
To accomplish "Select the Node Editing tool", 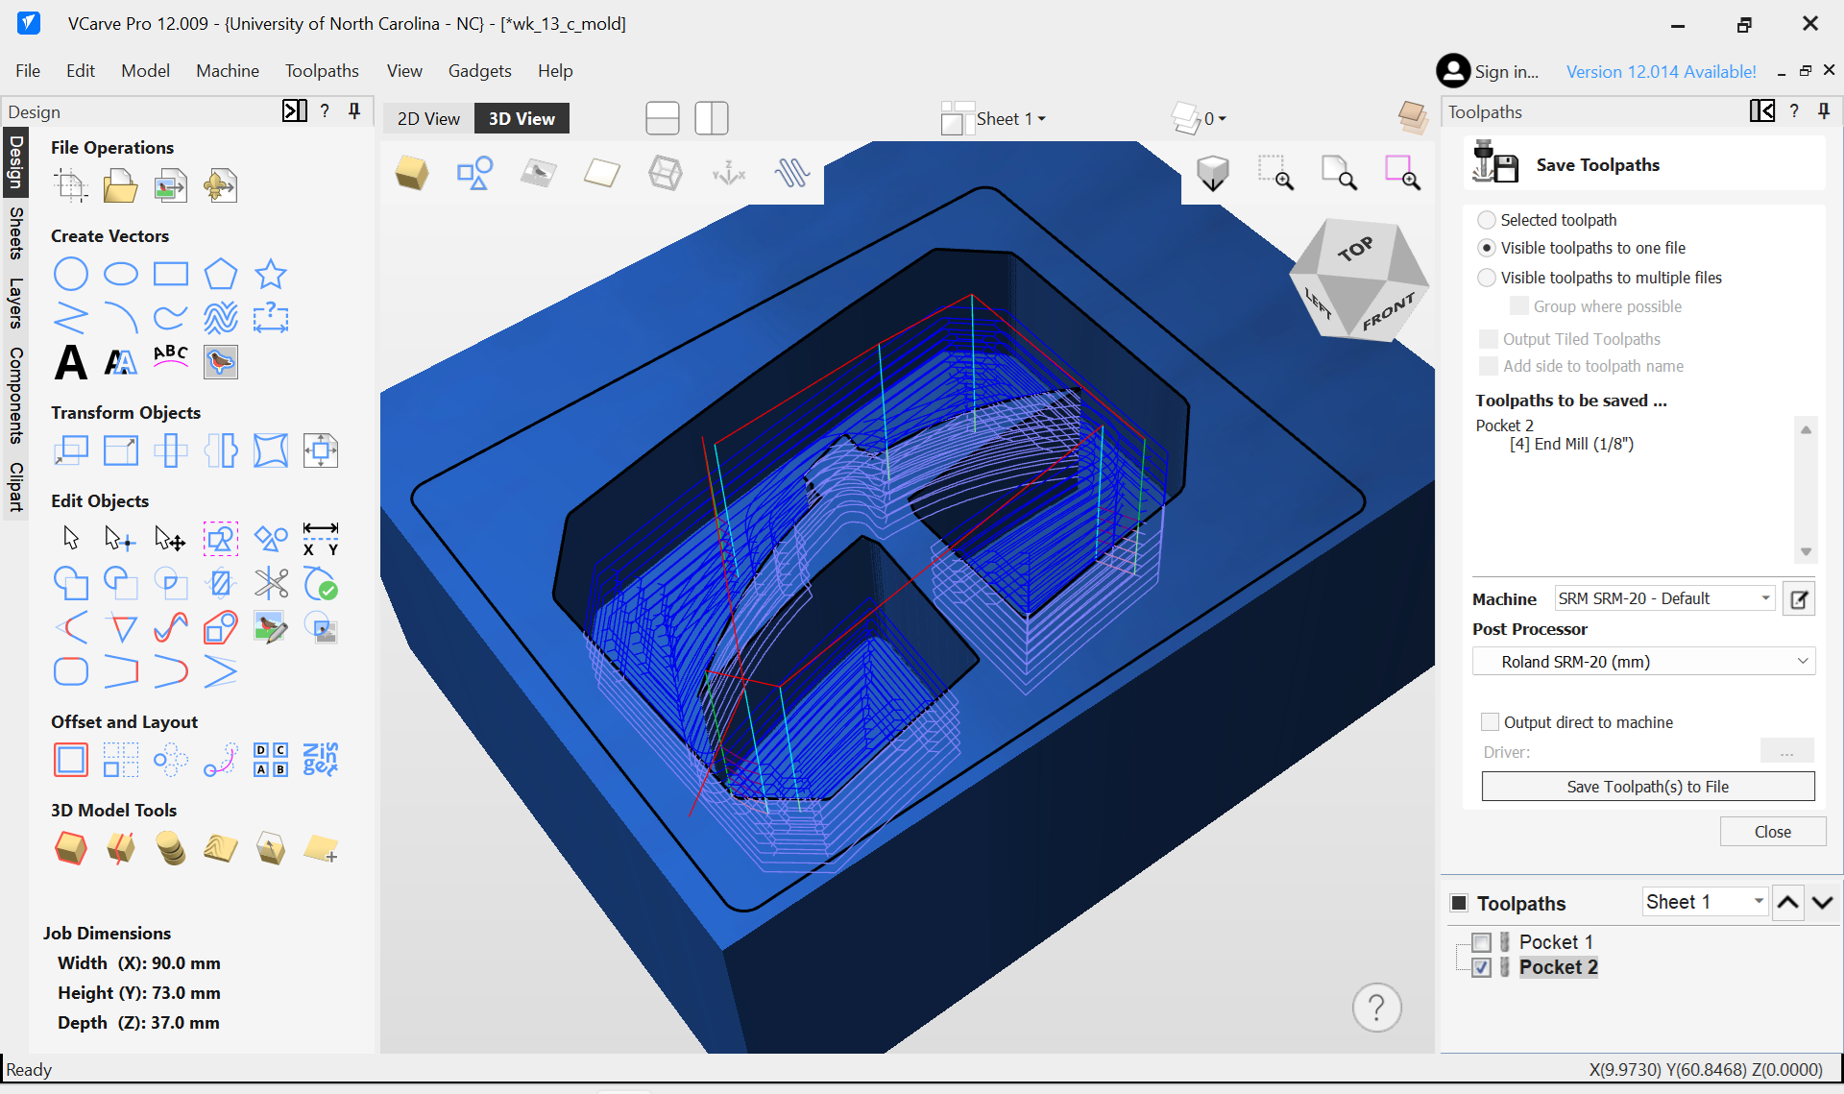I will (x=120, y=539).
